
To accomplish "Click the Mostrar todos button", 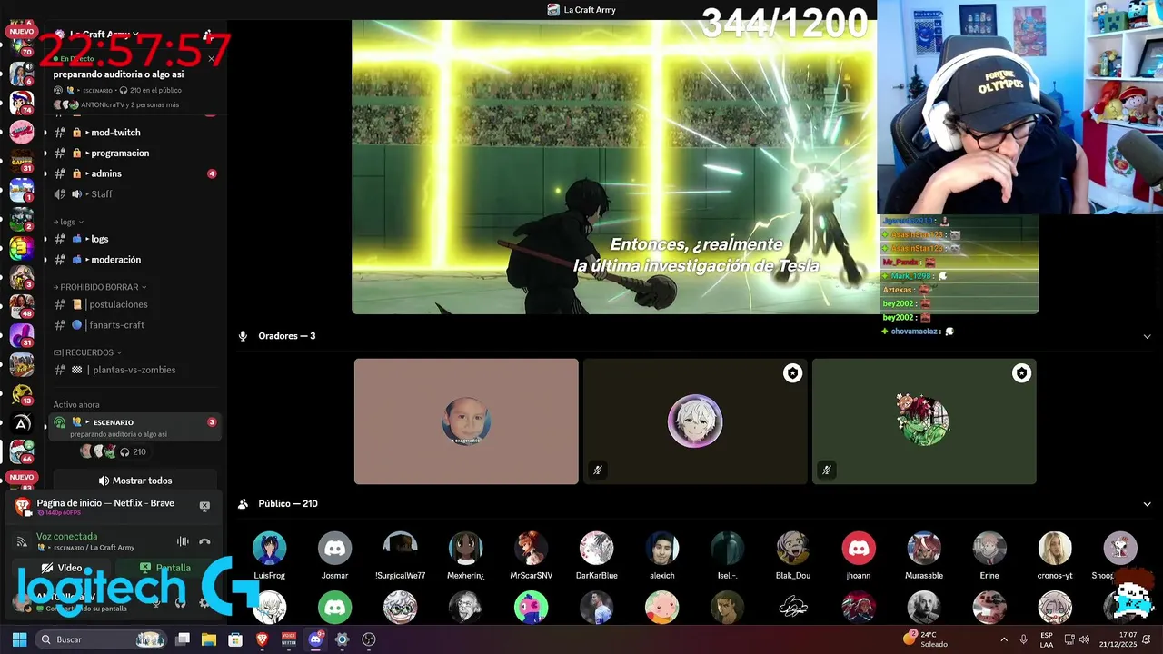I will [x=135, y=481].
